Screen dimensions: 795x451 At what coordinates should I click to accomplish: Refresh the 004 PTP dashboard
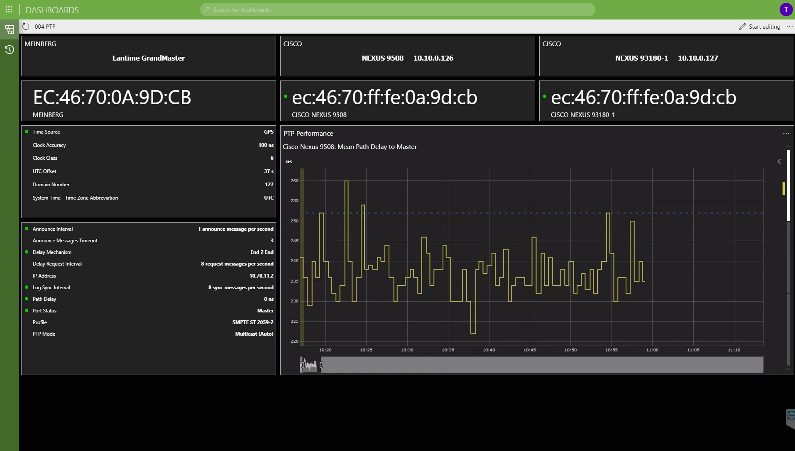pos(26,27)
